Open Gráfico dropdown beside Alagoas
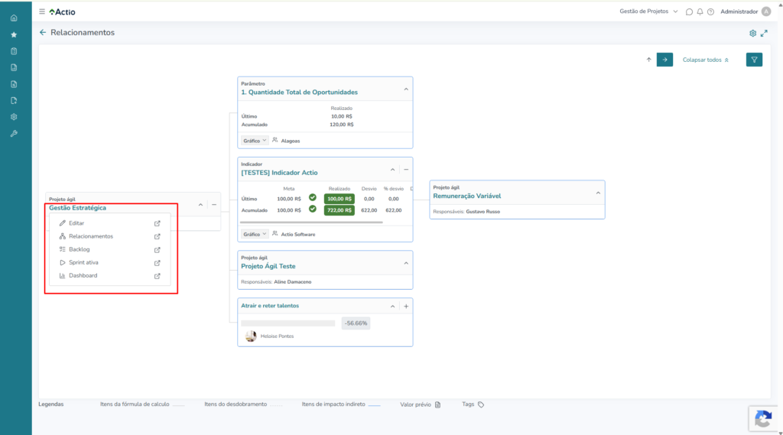Screen dimensions: 783x435 click(255, 141)
